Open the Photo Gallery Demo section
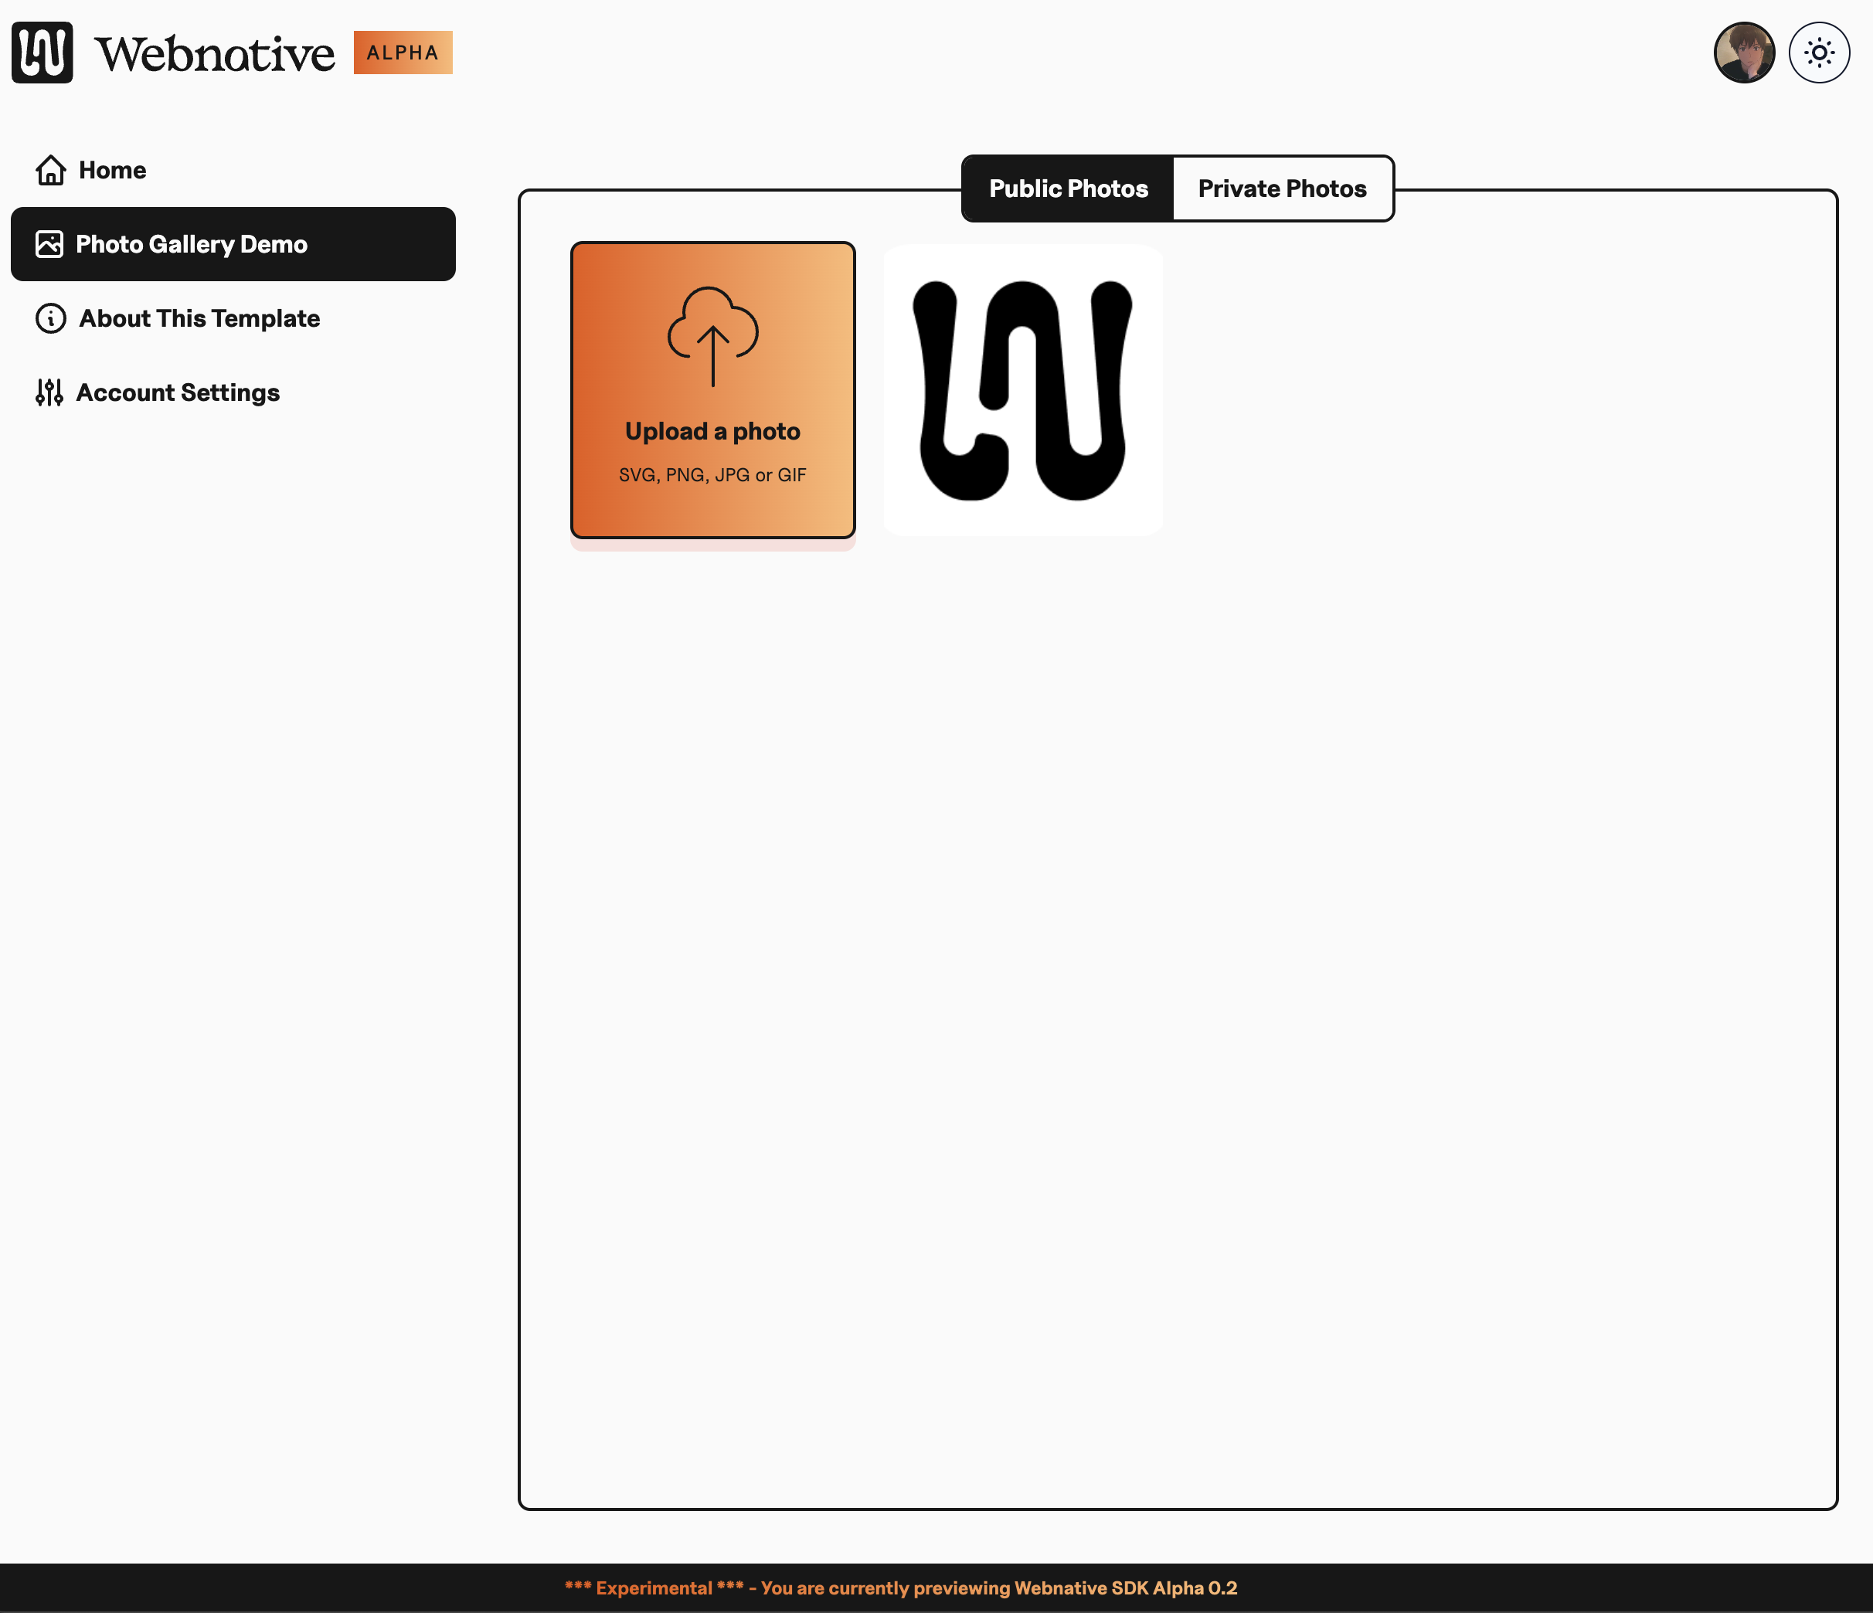 192,243
